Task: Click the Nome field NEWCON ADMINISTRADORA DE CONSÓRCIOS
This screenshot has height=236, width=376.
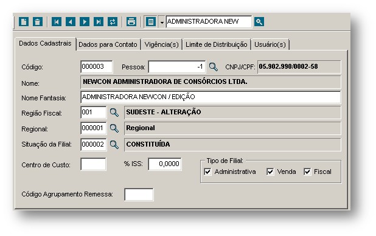Action: (211, 82)
